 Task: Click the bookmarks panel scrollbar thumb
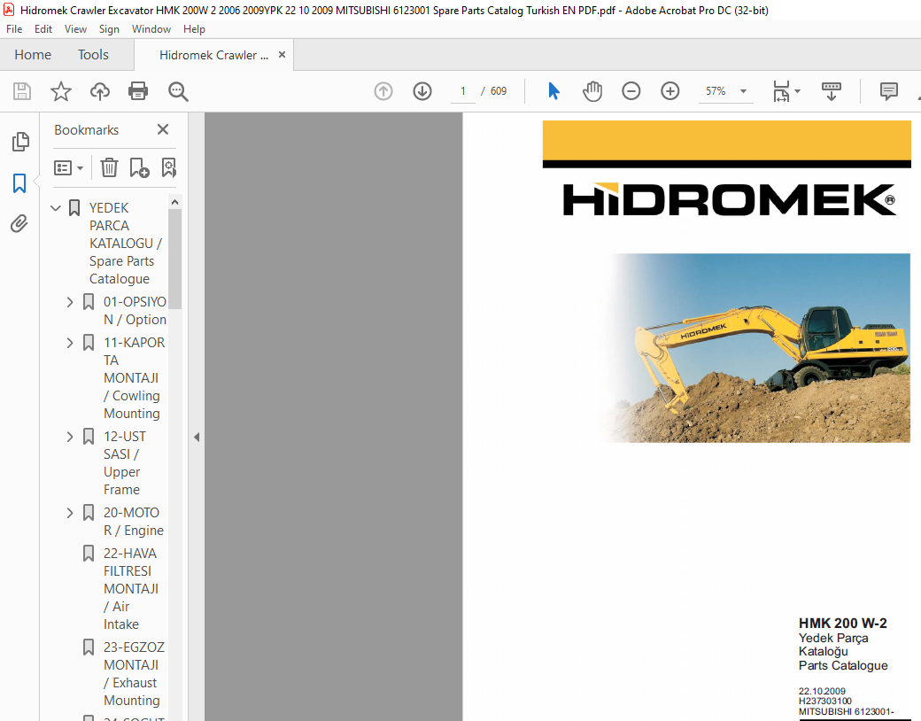point(174,259)
